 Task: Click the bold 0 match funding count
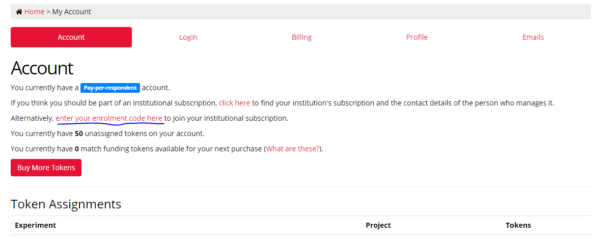click(x=76, y=149)
